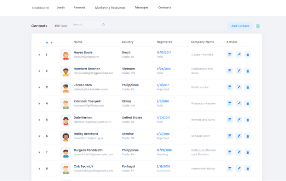This screenshot has width=286, height=181.
Task: Click the date 2/18/2016
Action: pyautogui.click(x=163, y=166)
